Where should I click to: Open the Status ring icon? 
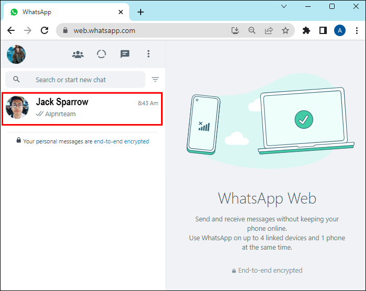tap(101, 54)
